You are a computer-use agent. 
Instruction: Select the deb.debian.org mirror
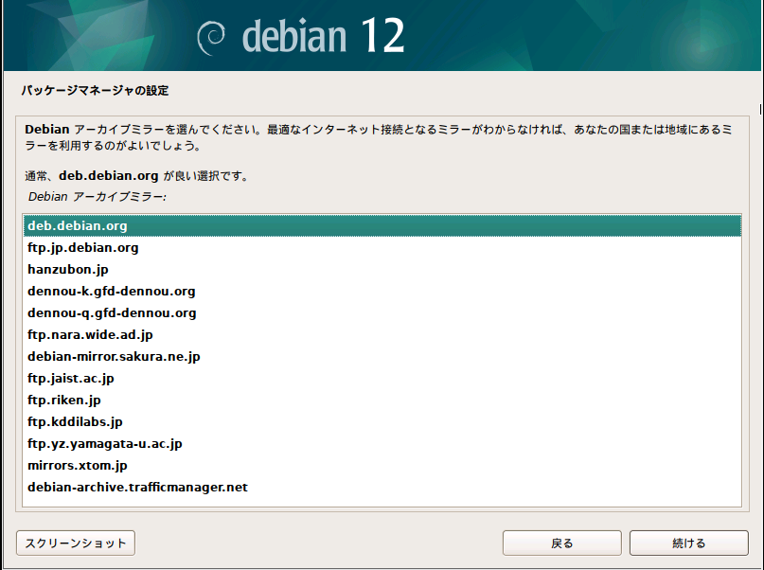coord(382,226)
